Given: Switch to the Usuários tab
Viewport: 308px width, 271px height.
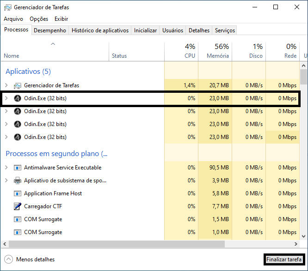Looking at the screenshot, I should pyautogui.click(x=172, y=30).
